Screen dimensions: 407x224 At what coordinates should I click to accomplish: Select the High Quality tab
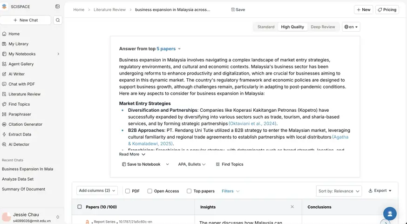(x=292, y=27)
